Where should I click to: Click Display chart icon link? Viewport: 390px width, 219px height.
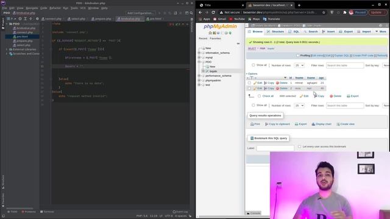tap(322, 124)
